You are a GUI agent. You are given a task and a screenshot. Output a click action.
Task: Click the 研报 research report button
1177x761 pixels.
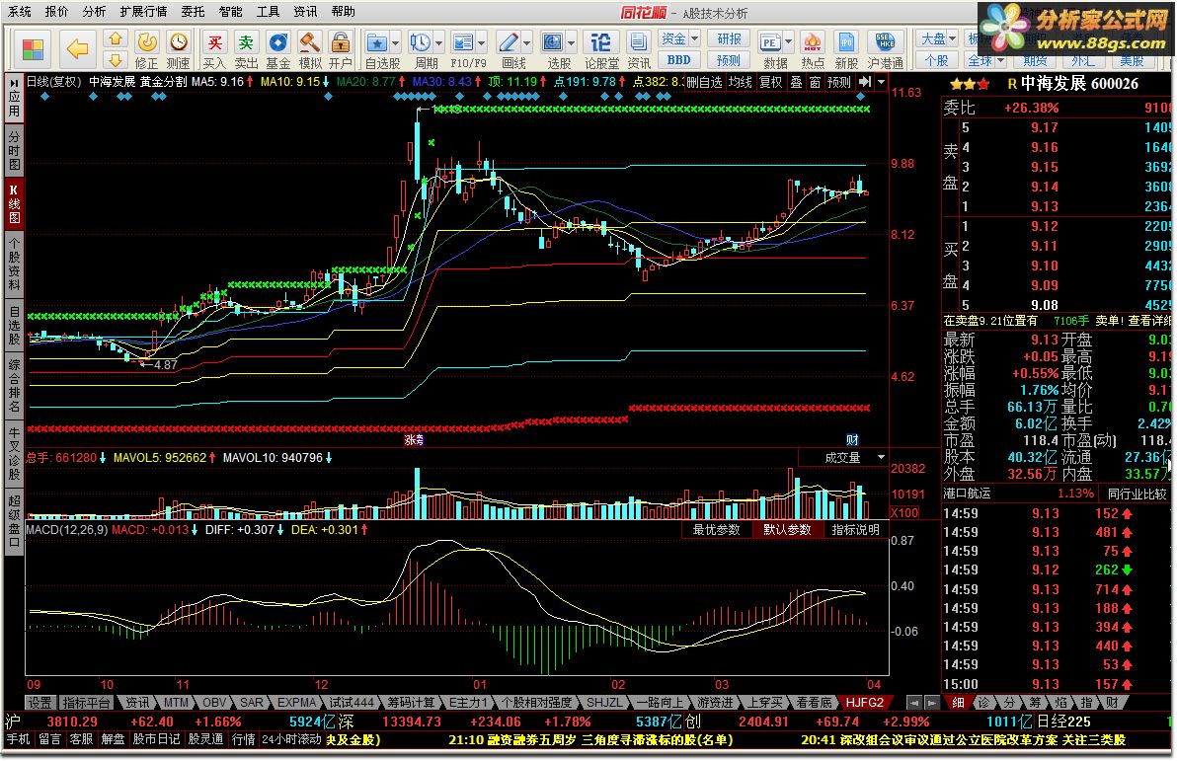(729, 39)
